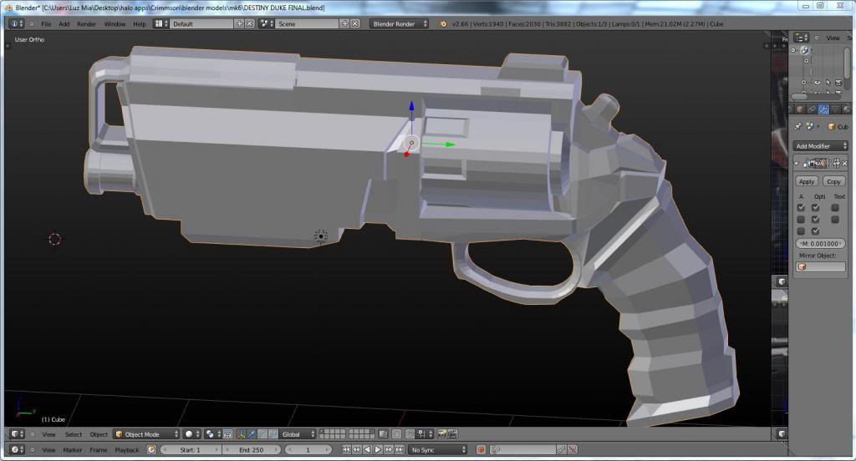
Task: Play the animation forward
Action: tap(378, 450)
